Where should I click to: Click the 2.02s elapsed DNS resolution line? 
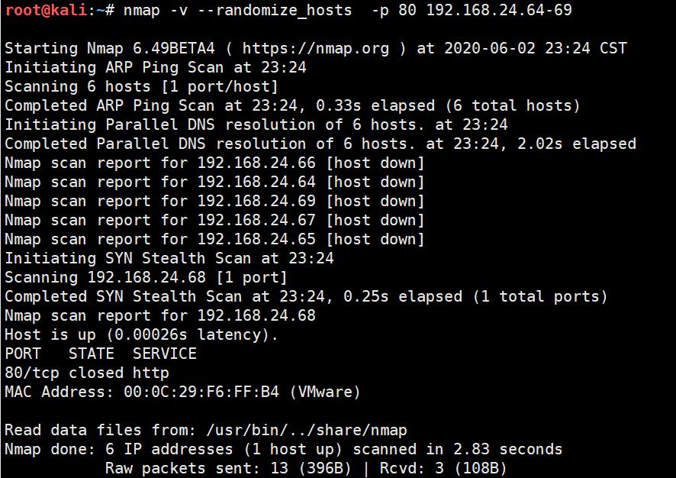click(x=320, y=144)
